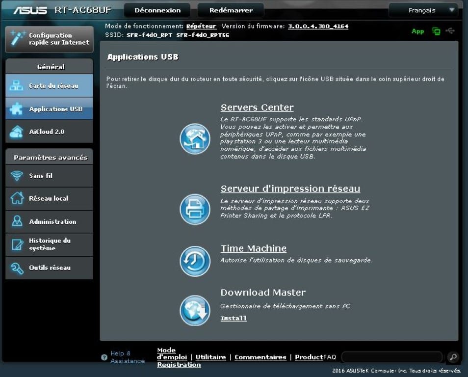Open Configuration rapide sur Internet wizard
Screen dimensions: 468x377
(x=49, y=39)
